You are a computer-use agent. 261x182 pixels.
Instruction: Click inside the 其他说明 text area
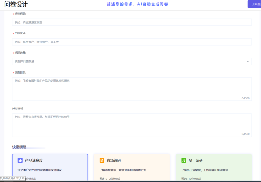click(132, 125)
